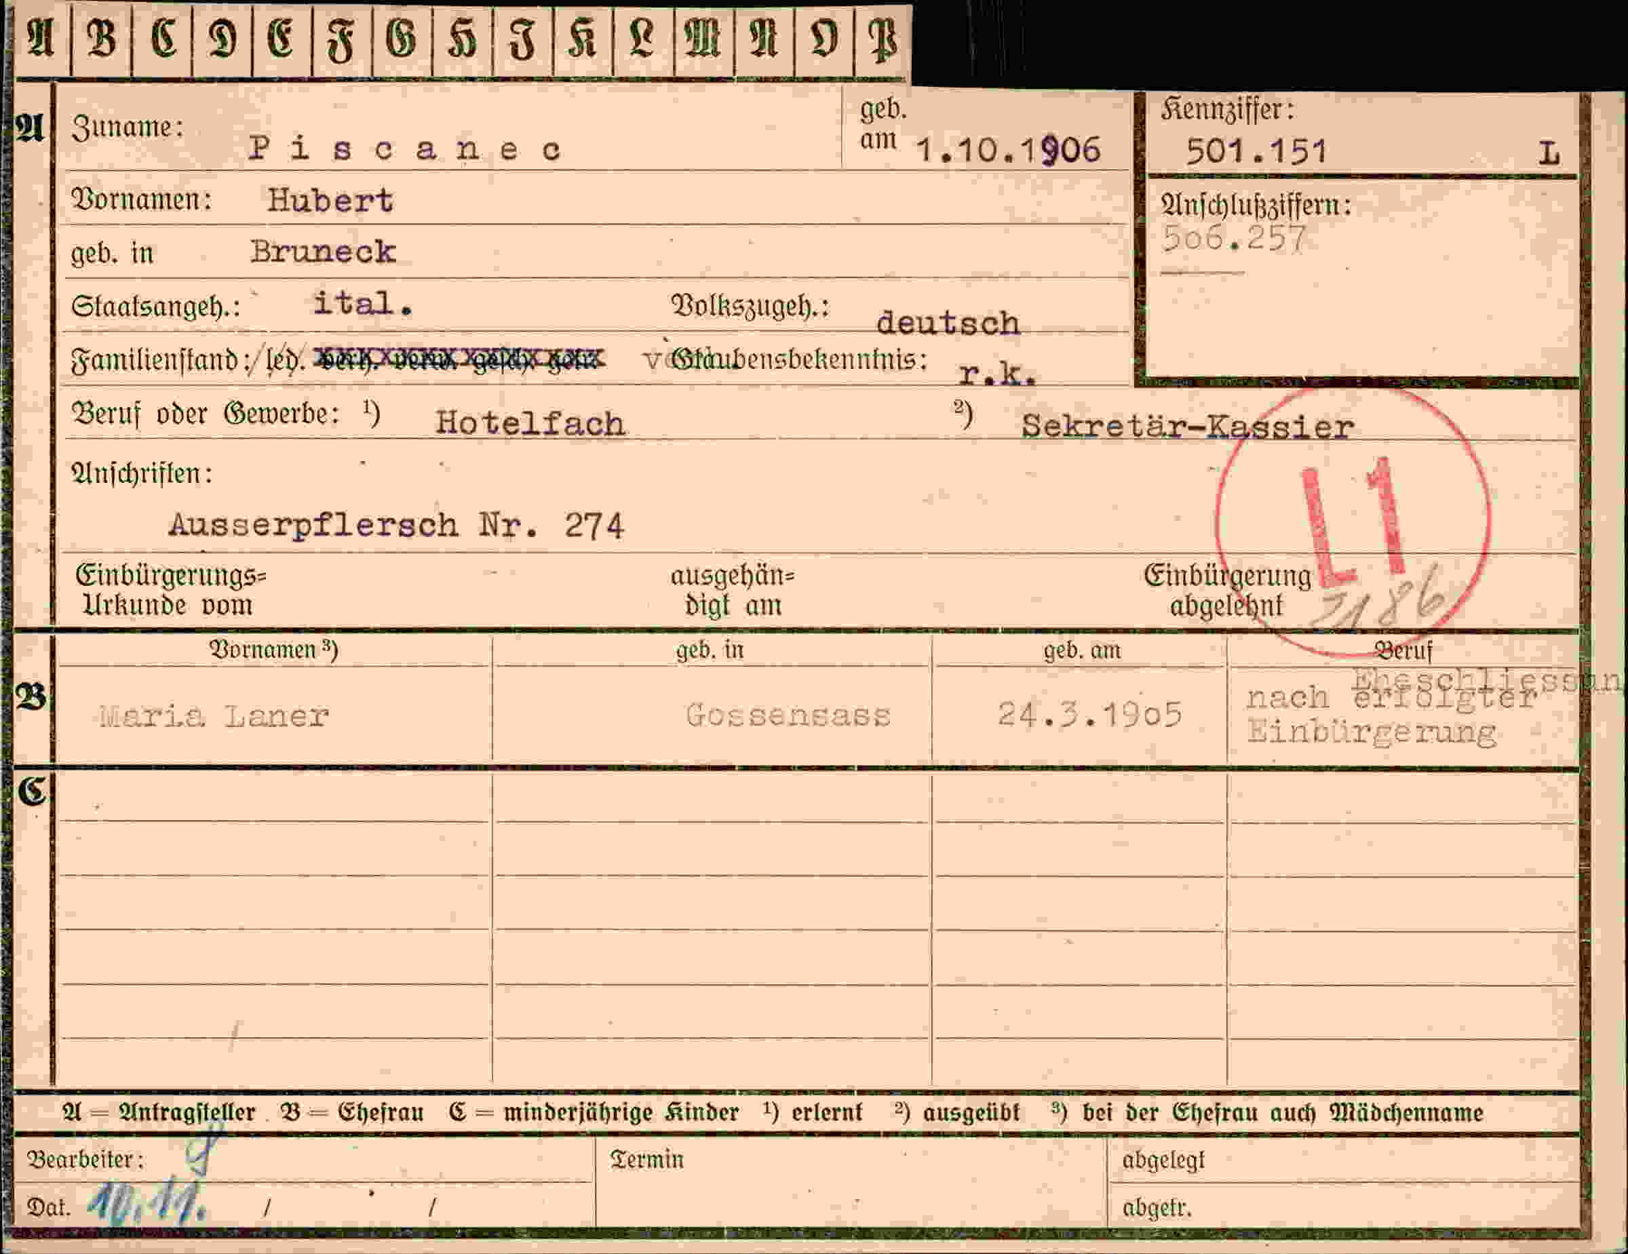The width and height of the screenshot is (1628, 1254).
Task: Click the faint number "506.257"
Action: coord(1234,239)
